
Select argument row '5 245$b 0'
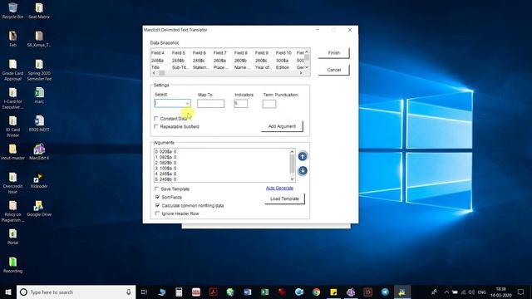165,179
